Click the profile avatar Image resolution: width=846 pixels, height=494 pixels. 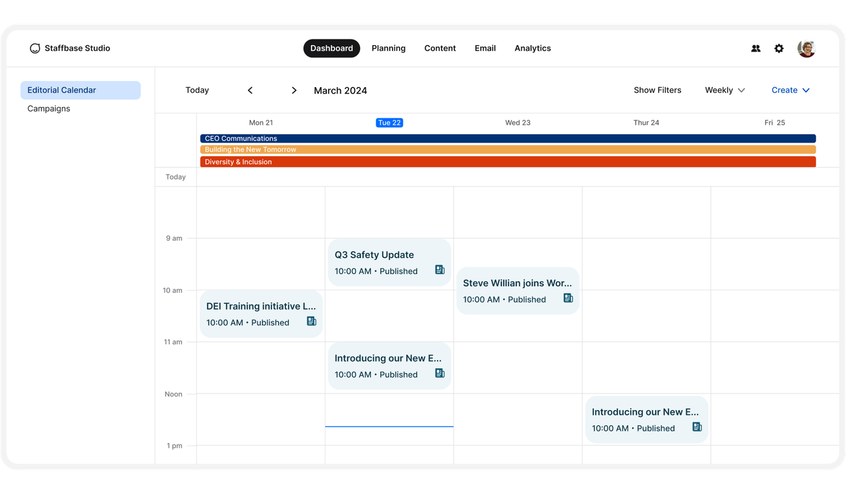pyautogui.click(x=806, y=48)
